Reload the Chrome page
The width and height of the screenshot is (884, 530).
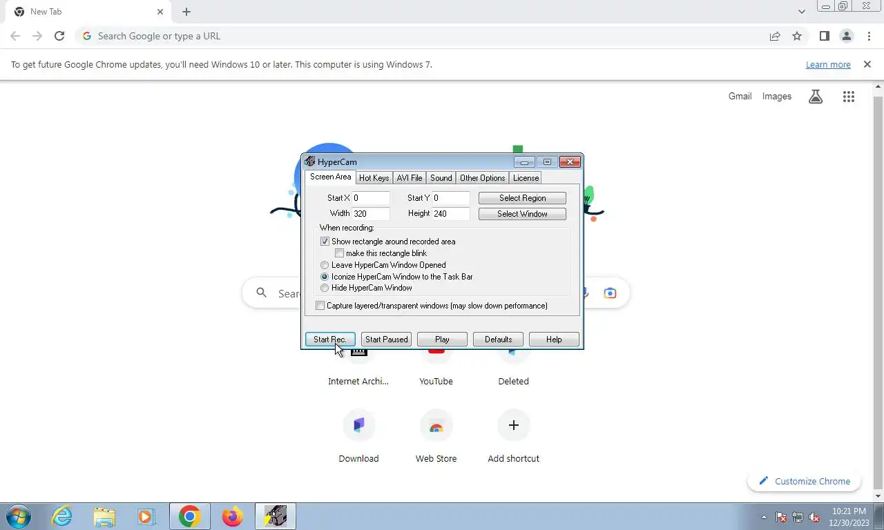(x=59, y=36)
